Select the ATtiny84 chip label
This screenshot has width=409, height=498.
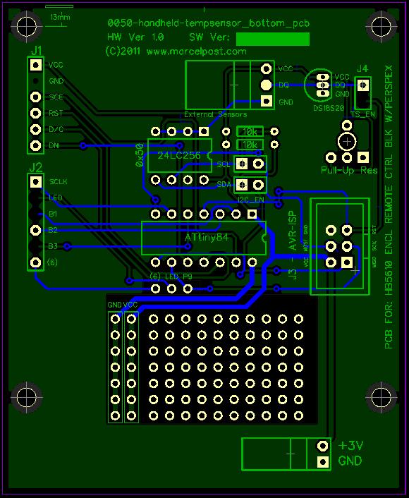[207, 238]
